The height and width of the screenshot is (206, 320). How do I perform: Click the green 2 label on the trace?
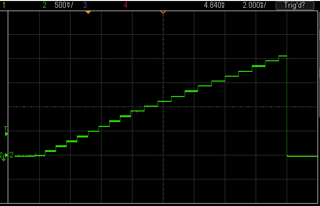click(11, 155)
